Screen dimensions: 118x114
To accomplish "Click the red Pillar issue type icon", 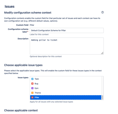I will [x=32, y=97].
